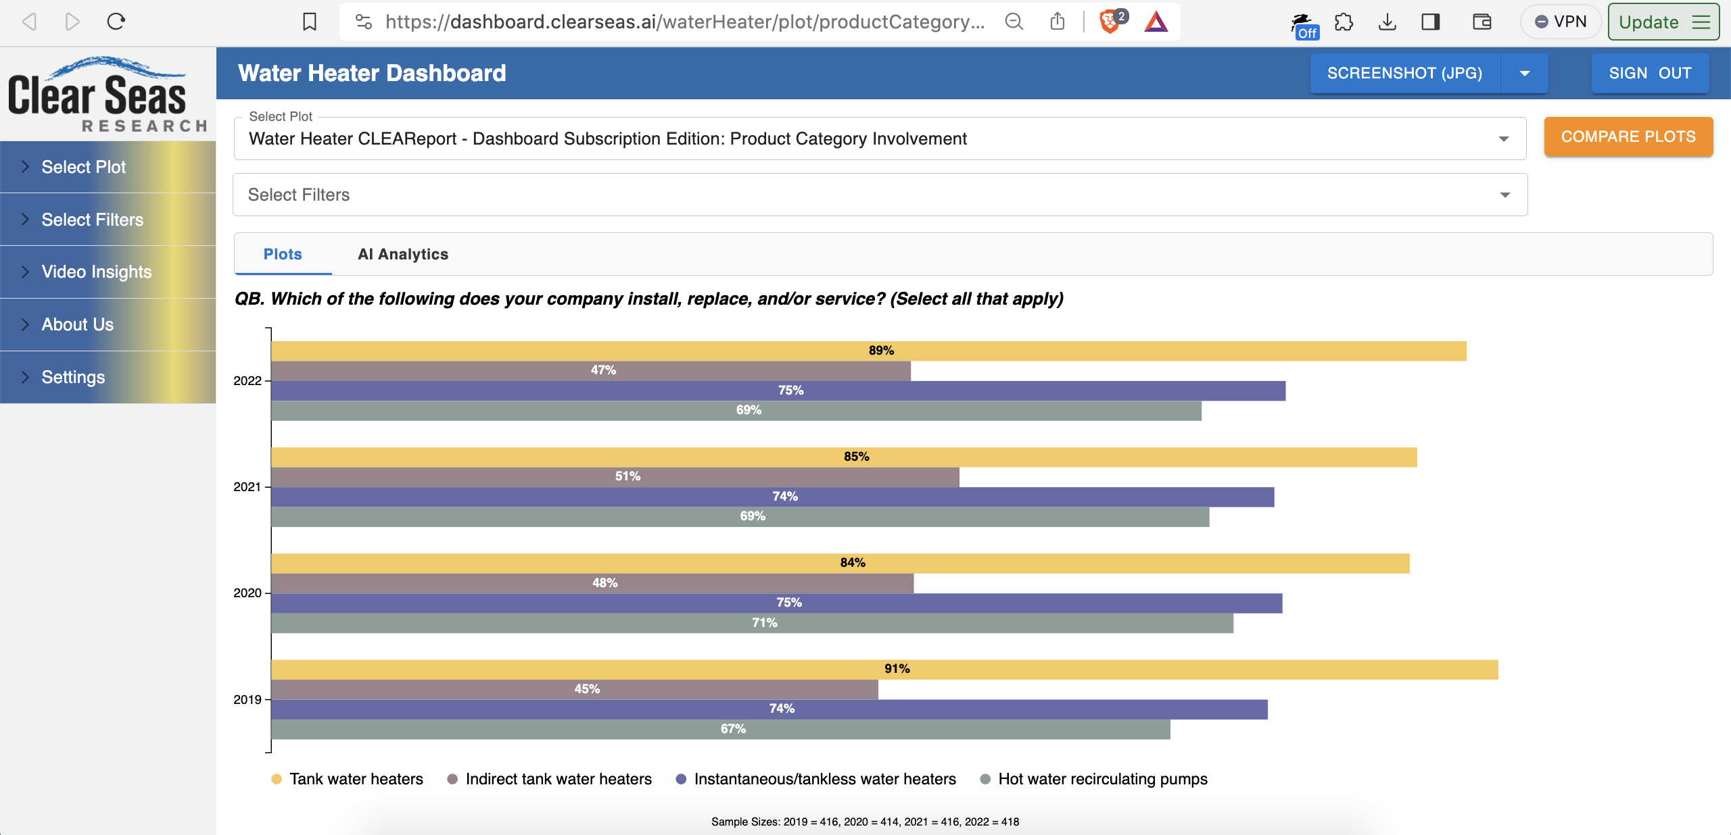Open Brave Shields panel
This screenshot has height=835, width=1731.
1109,21
